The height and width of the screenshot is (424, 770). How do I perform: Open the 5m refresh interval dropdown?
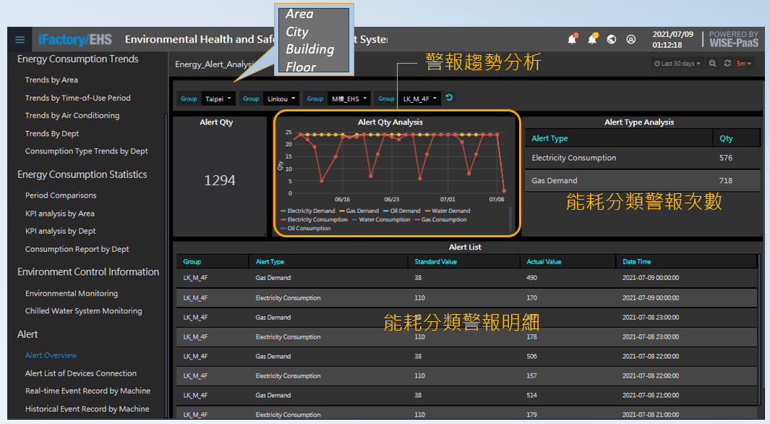pyautogui.click(x=743, y=64)
